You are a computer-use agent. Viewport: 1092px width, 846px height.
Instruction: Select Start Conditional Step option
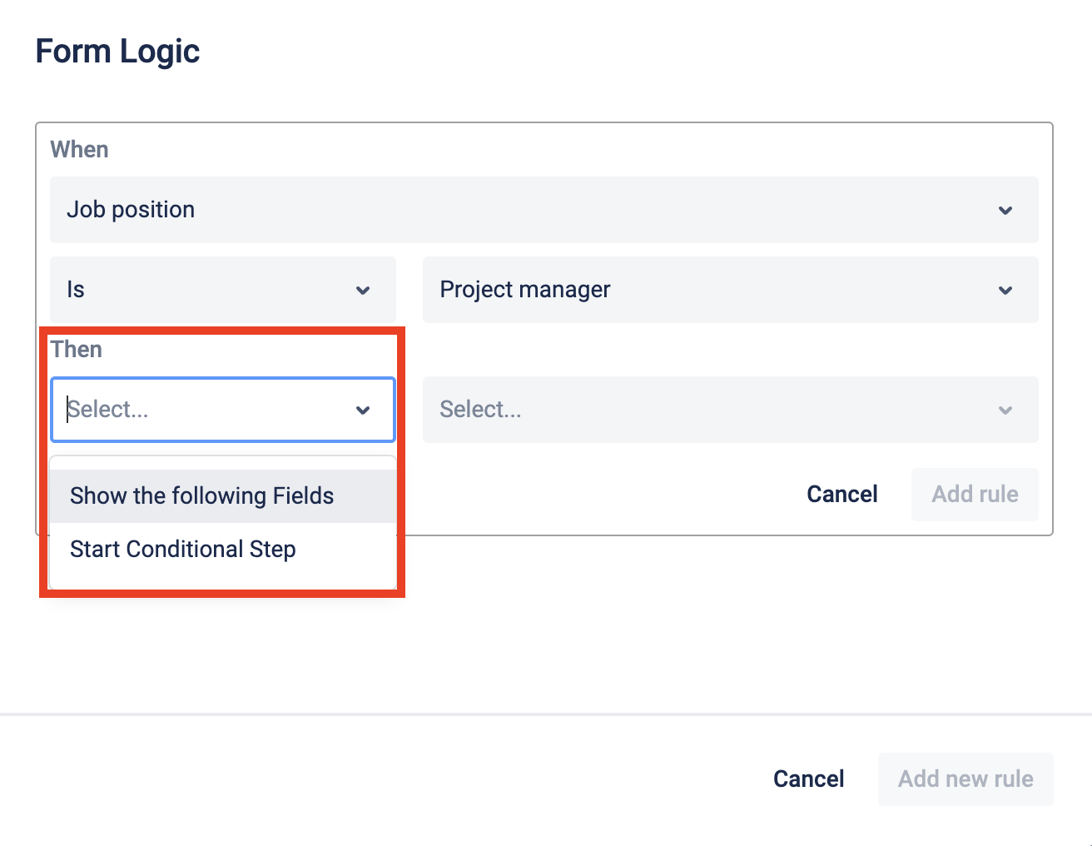point(183,550)
